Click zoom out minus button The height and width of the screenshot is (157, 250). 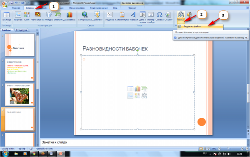[x=219, y=149]
